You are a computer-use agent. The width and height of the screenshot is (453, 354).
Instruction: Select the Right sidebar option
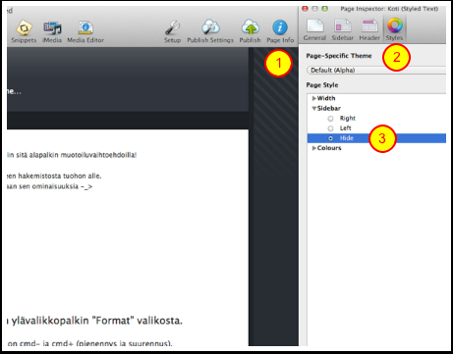pyautogui.click(x=330, y=119)
